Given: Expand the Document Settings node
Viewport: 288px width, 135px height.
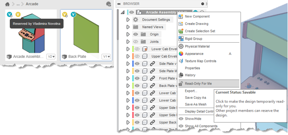Looking at the screenshot, I should (128, 20).
